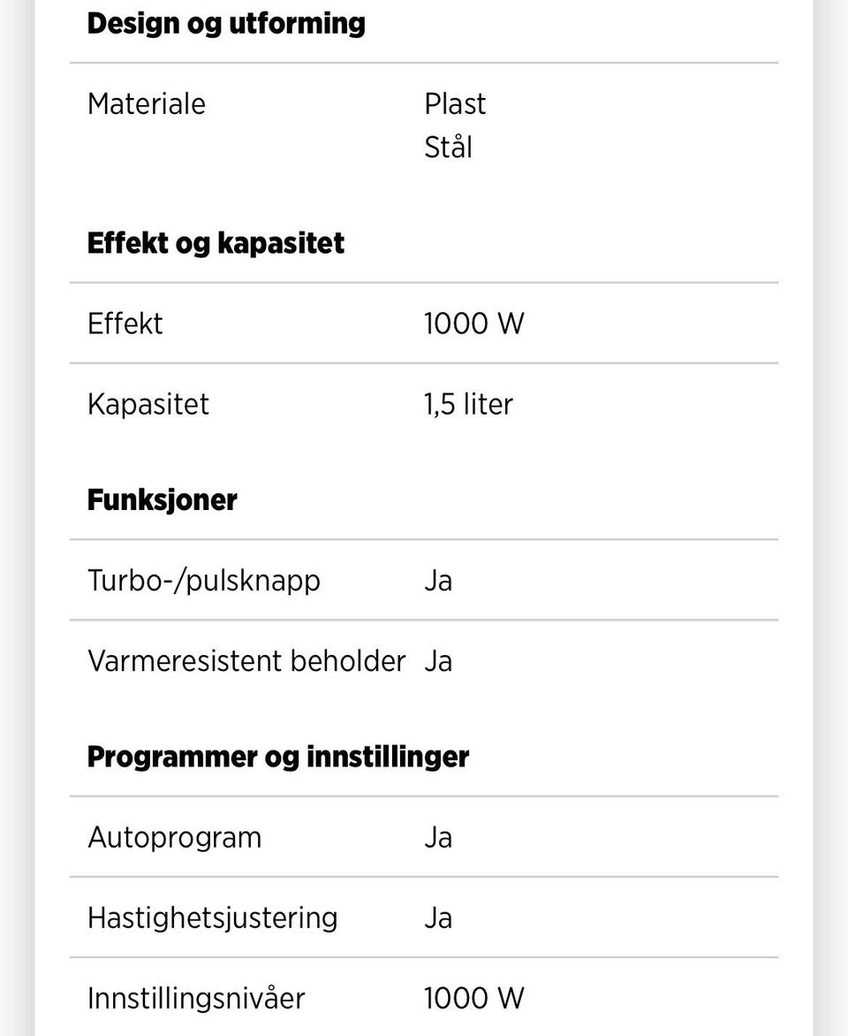Click the 'Programmer og innstillinger' heading
This screenshot has height=1036, width=848.
[x=278, y=758]
